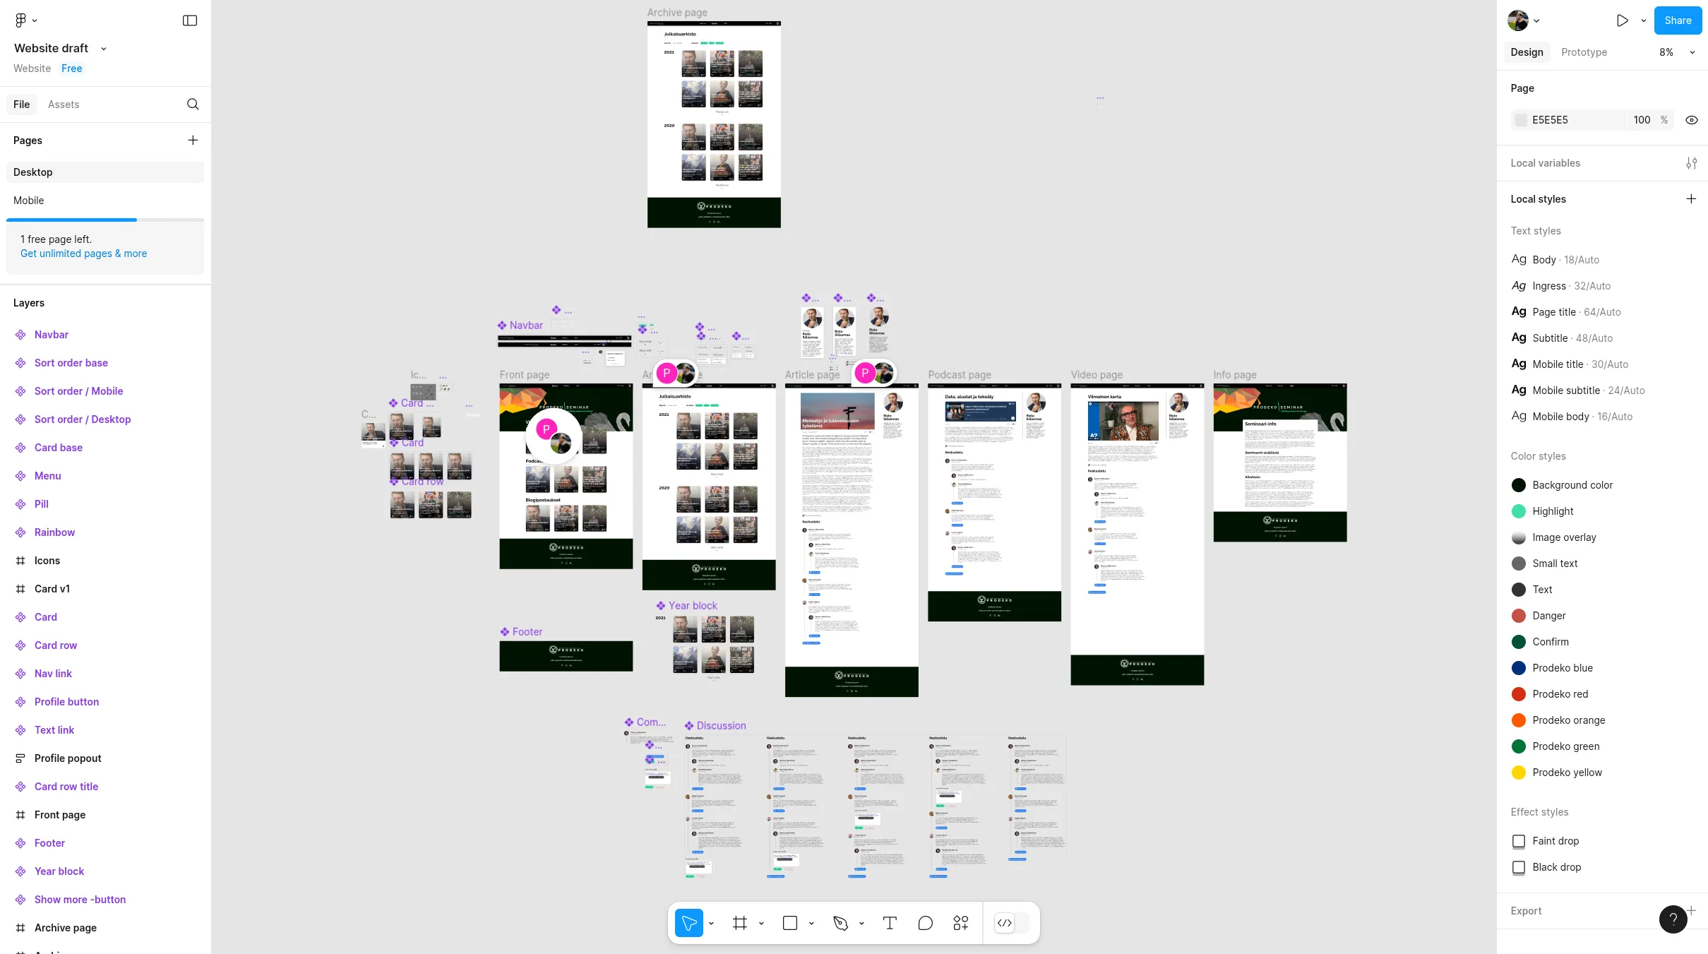Select the Pen tool
This screenshot has width=1708, height=954.
pyautogui.click(x=840, y=923)
